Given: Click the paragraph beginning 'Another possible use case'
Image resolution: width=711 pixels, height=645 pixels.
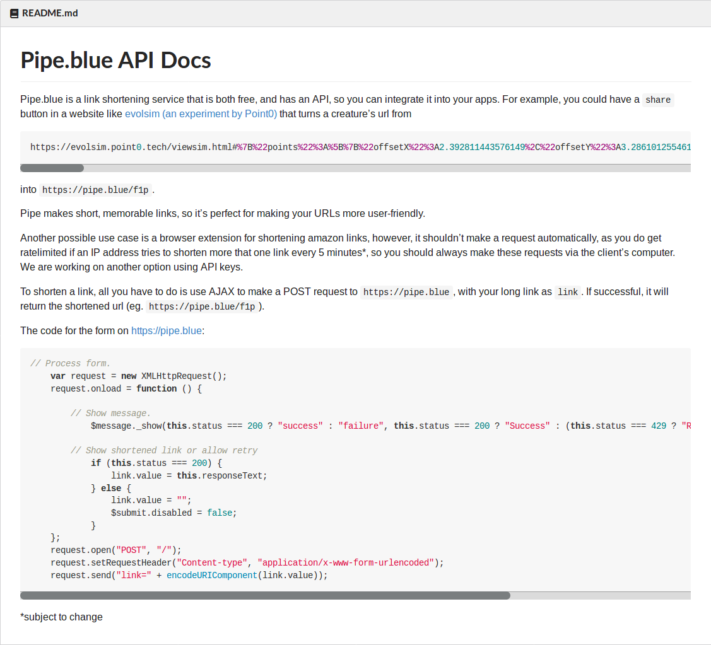Looking at the screenshot, I should (348, 252).
